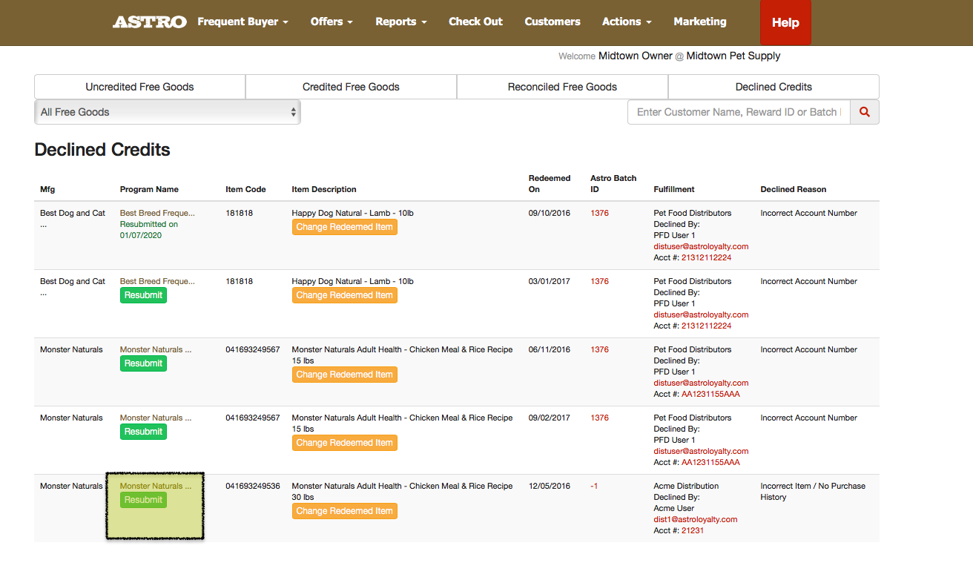Open the Marketing section

[700, 22]
